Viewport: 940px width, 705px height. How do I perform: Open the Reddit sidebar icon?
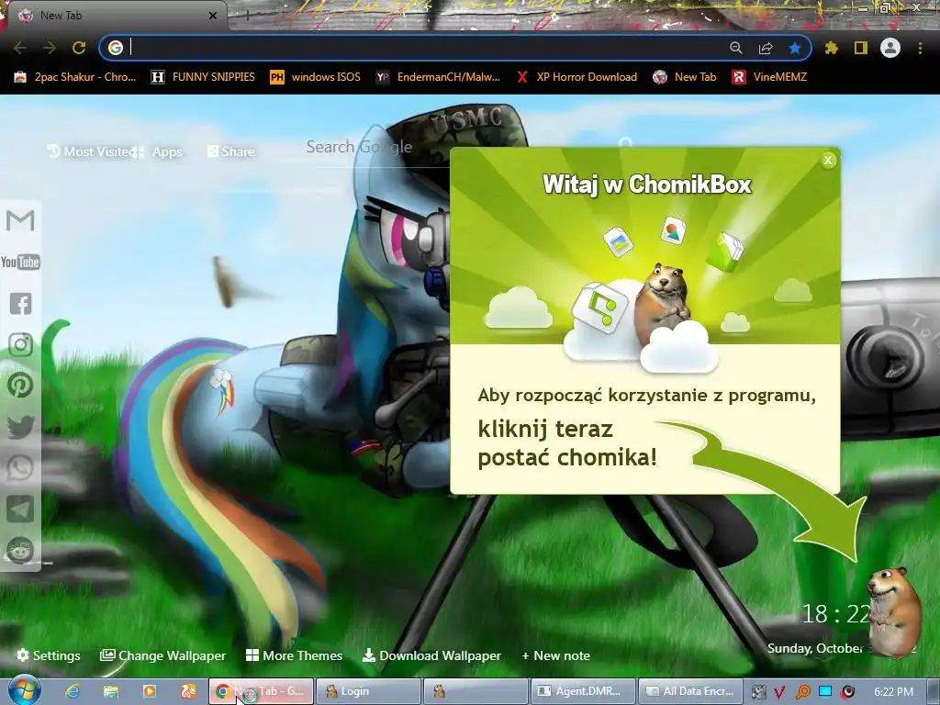20,550
